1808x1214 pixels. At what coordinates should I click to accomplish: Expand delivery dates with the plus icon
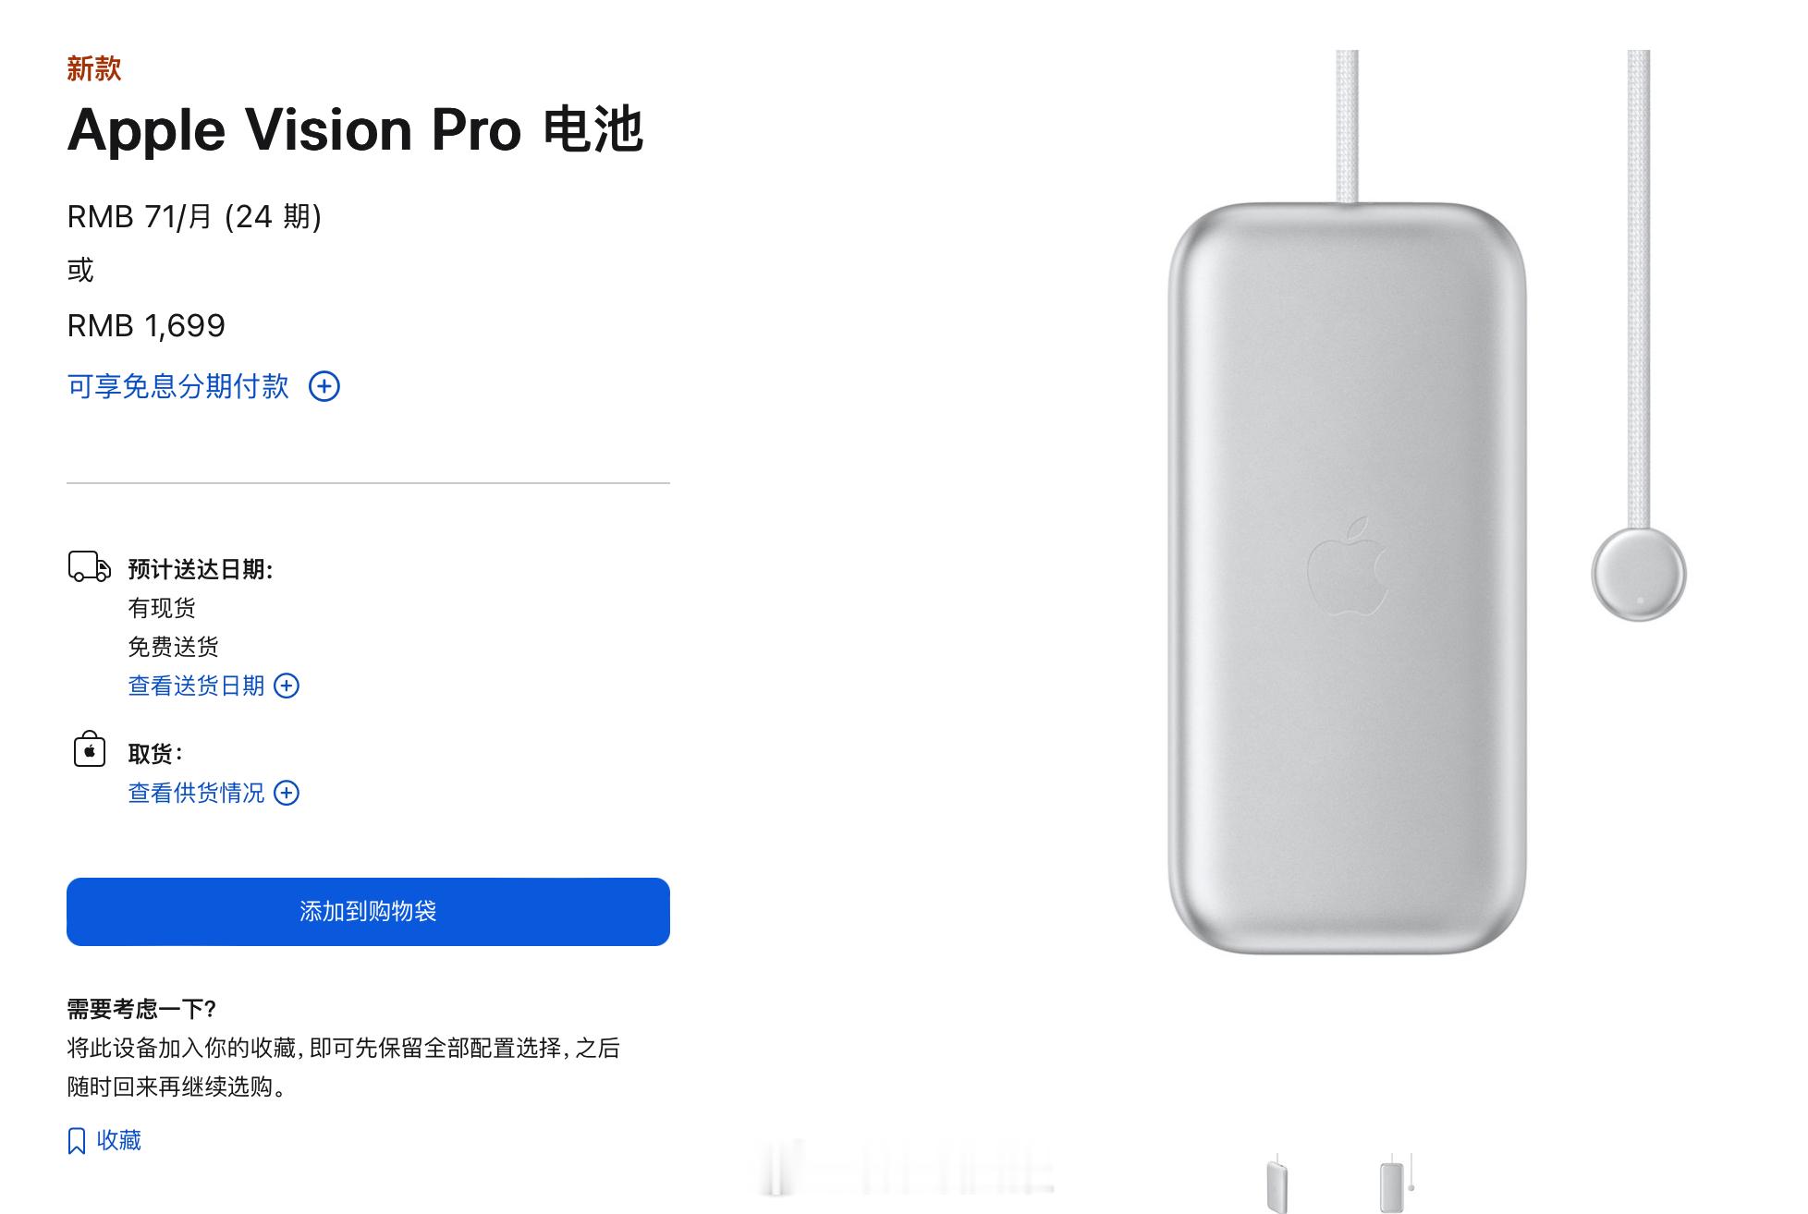click(x=287, y=686)
